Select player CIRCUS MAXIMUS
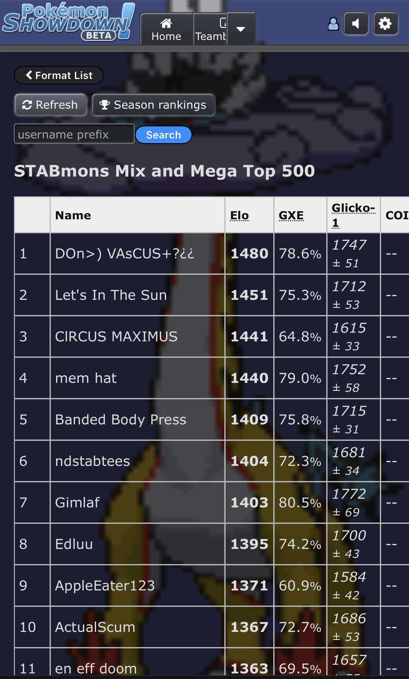 tap(116, 336)
